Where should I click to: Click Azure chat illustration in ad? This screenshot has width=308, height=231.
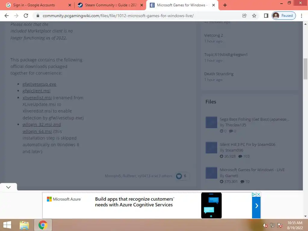coord(211,205)
